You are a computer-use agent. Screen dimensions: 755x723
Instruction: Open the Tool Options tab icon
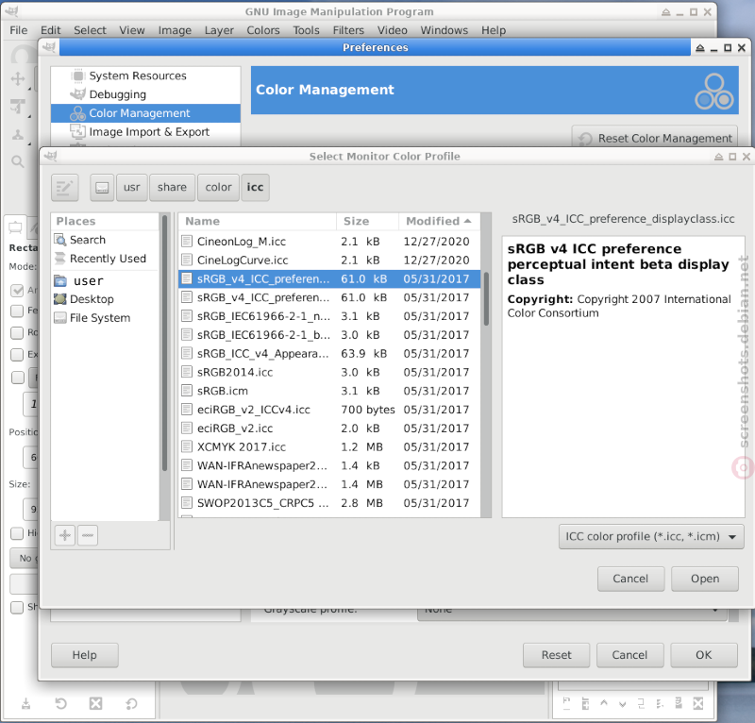point(15,227)
